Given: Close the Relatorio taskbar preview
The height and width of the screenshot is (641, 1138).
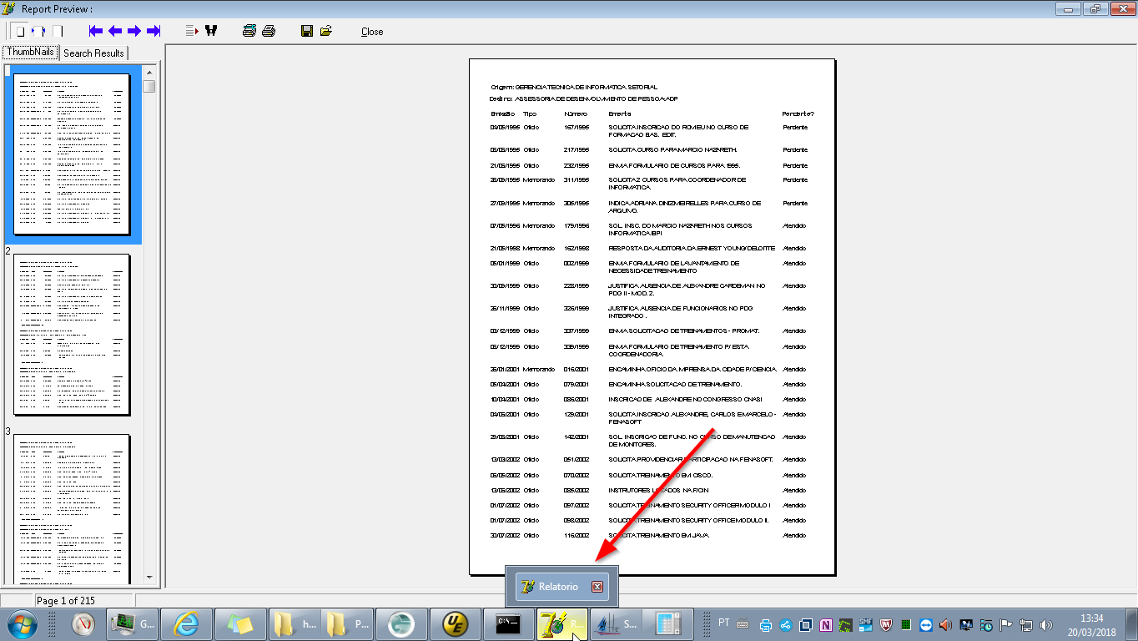Looking at the screenshot, I should coord(597,587).
